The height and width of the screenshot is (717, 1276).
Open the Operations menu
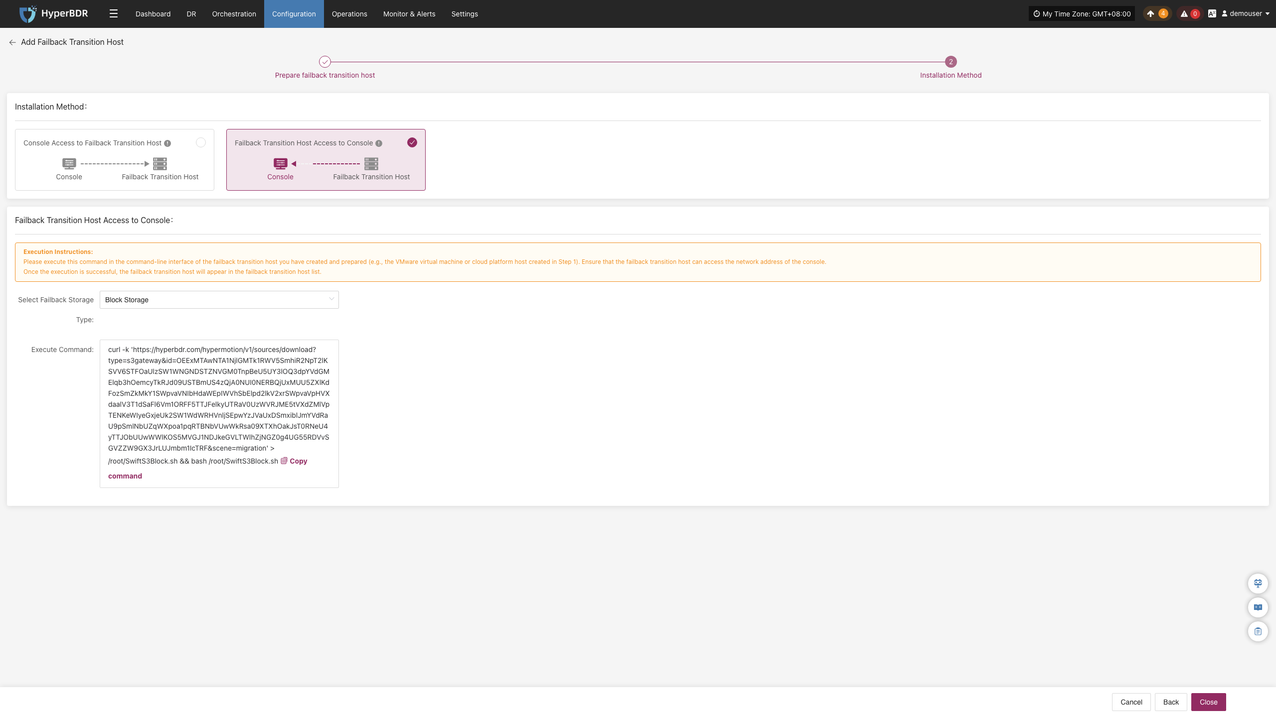tap(349, 14)
